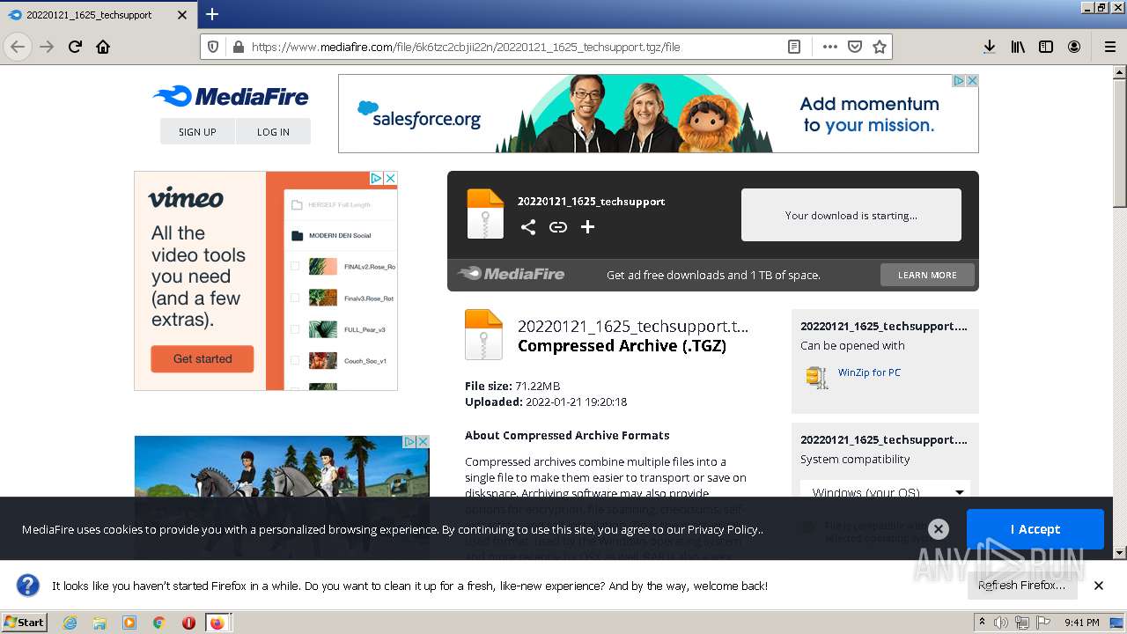Click 'Uploaded: 2022-01-21 19:20:18' text
1127x634 pixels.
click(x=546, y=402)
